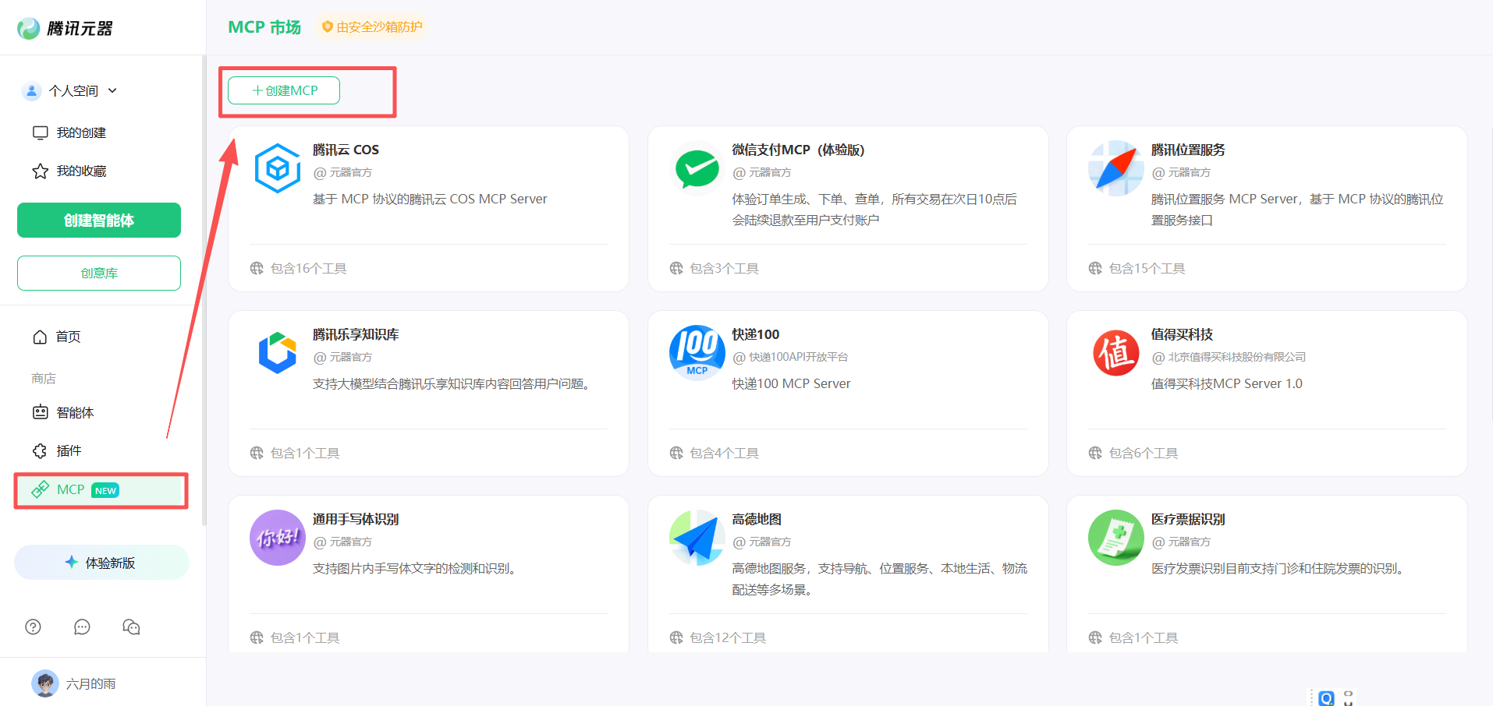This screenshot has height=706, width=1493.
Task: Click the MCP 市场 page heading
Action: pyautogui.click(x=264, y=27)
